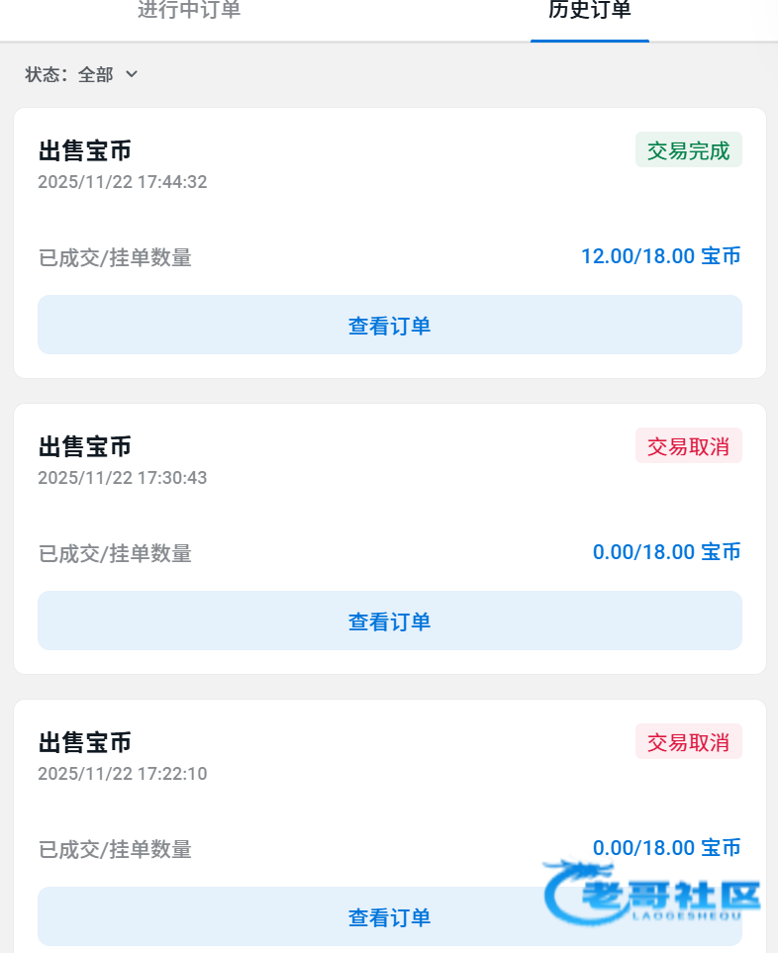Click the timestamp 2025/11/22 17:30:43
This screenshot has height=953, width=778.
123,478
